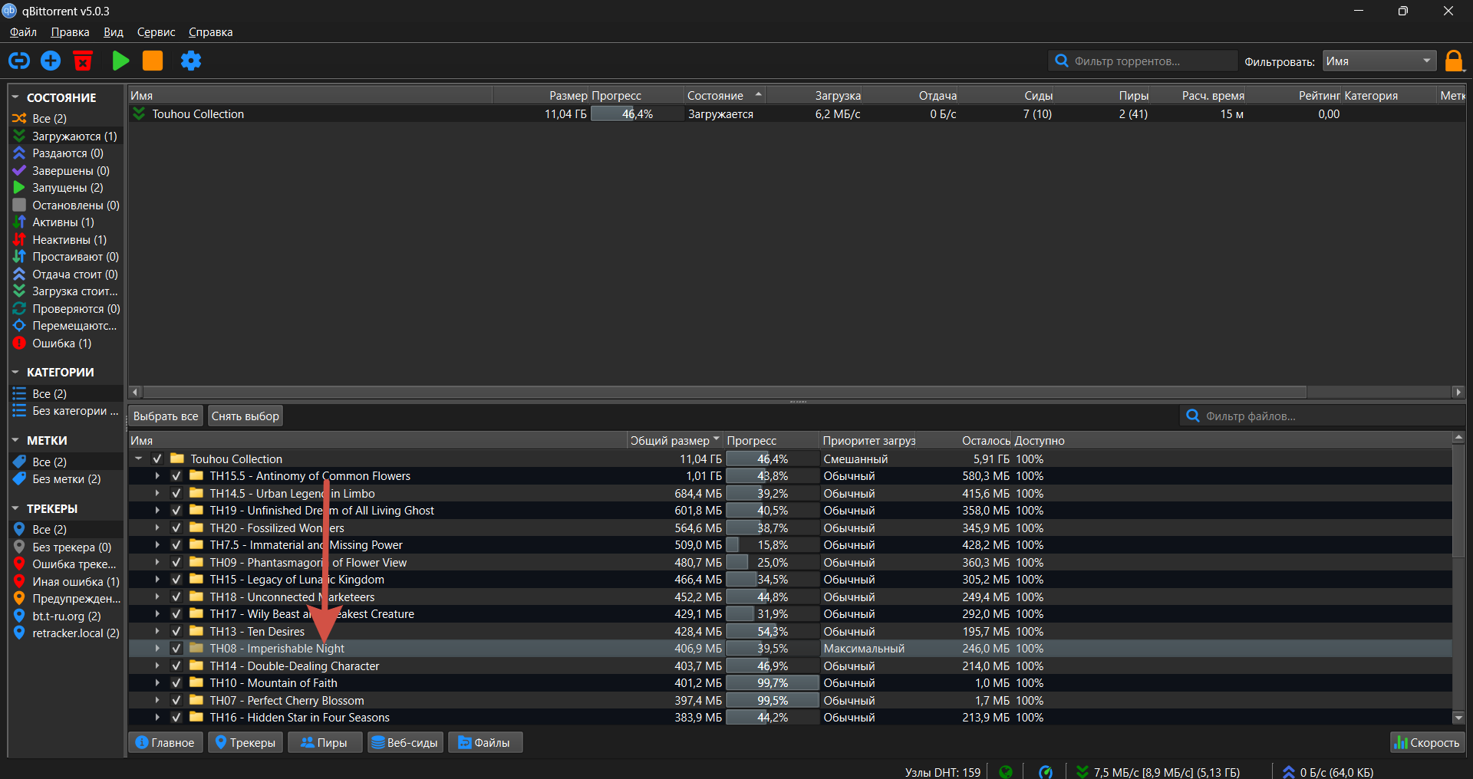Viewport: 1473px width, 779px height.
Task: Open settings with the blue gear icon
Action: click(x=190, y=61)
